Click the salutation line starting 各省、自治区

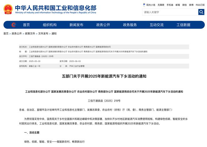coord(96,110)
